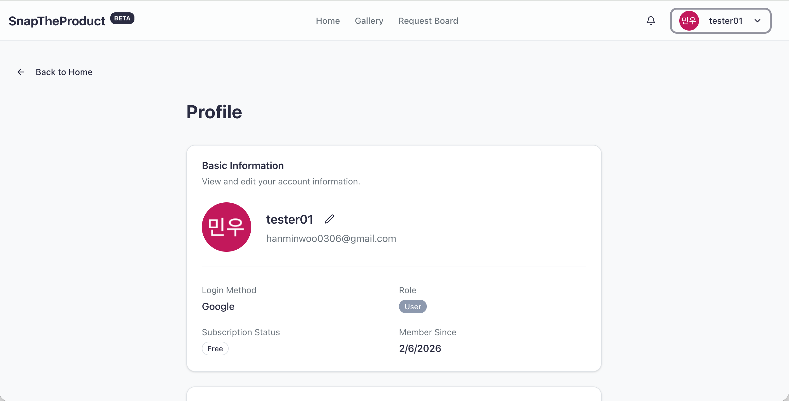Click the small avatar in the header

689,21
